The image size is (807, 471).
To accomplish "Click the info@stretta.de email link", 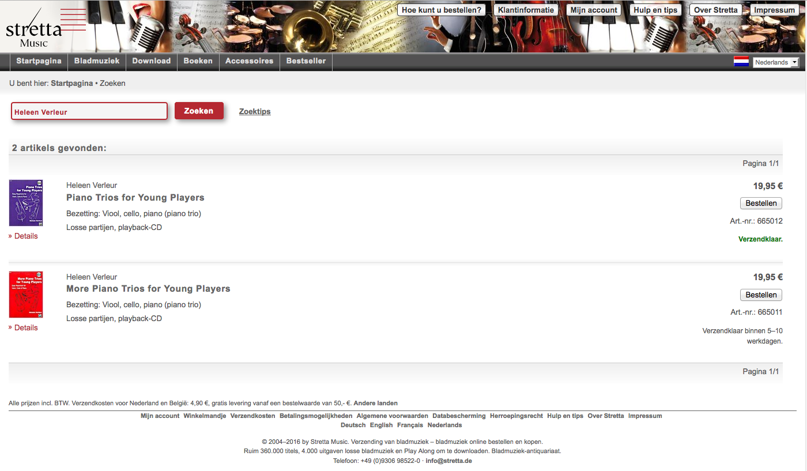I will tap(448, 461).
